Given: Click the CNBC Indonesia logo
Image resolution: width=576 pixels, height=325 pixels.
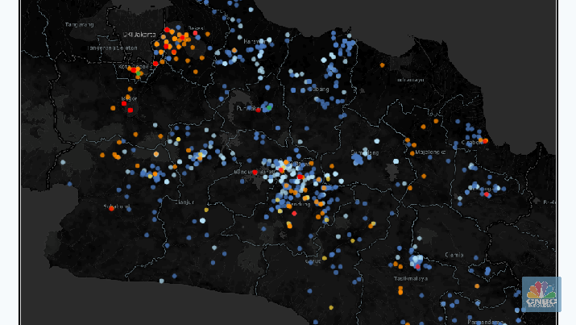Looking at the screenshot, I should [x=541, y=294].
